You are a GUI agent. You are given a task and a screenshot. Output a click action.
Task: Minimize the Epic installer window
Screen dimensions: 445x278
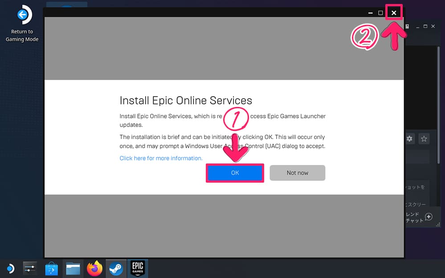pyautogui.click(x=370, y=13)
